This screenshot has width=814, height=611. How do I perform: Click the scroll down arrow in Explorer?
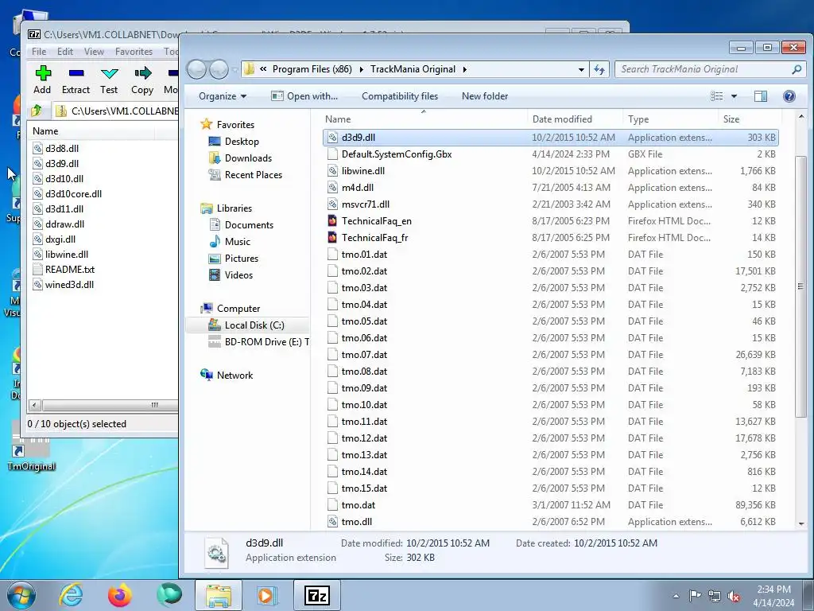pyautogui.click(x=800, y=523)
